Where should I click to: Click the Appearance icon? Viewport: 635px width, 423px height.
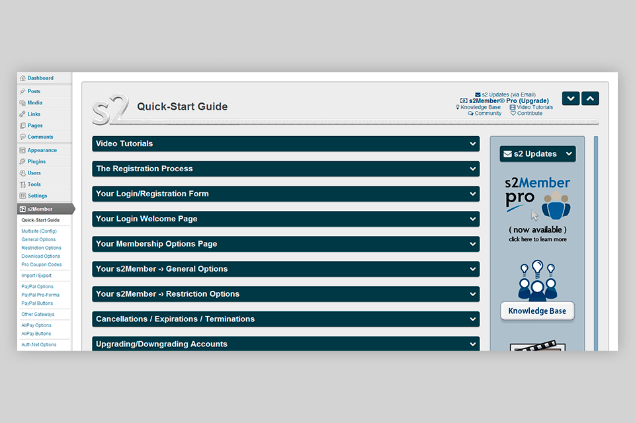(x=22, y=150)
